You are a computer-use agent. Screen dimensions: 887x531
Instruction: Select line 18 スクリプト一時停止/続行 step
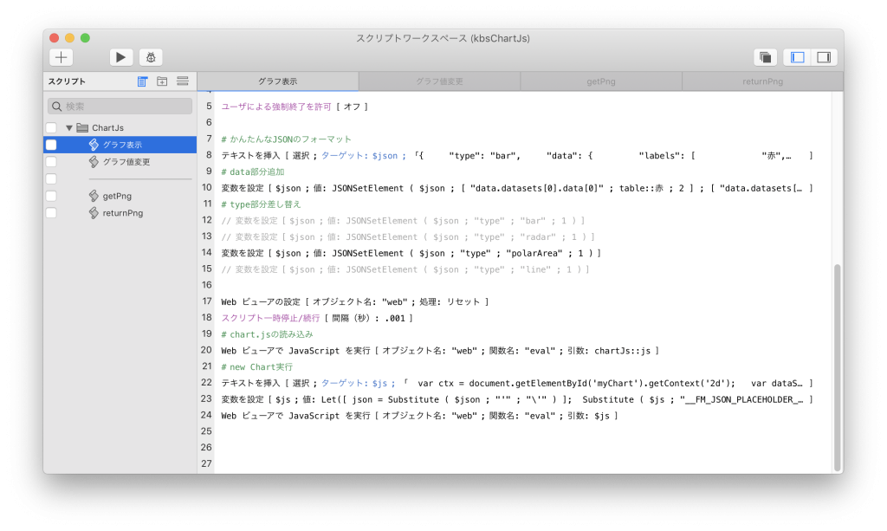tap(317, 319)
